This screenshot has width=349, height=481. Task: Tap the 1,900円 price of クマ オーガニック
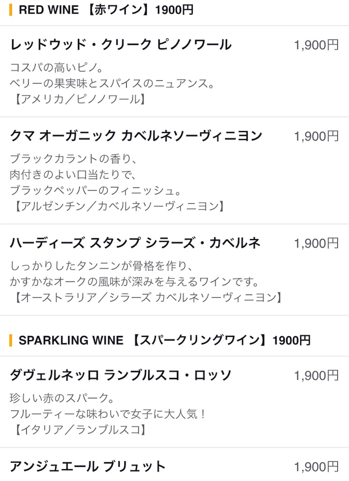pyautogui.click(x=316, y=137)
